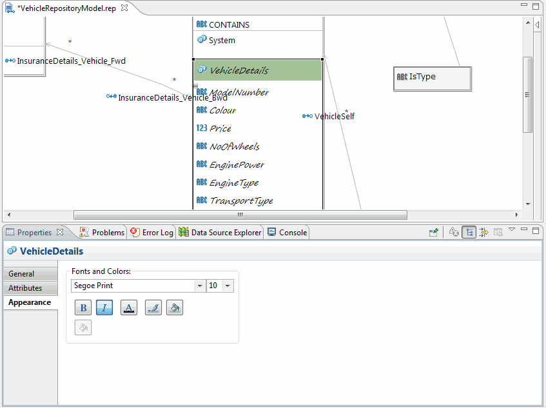The width and height of the screenshot is (546, 408).
Task: Open the Console tab
Action: click(x=288, y=233)
